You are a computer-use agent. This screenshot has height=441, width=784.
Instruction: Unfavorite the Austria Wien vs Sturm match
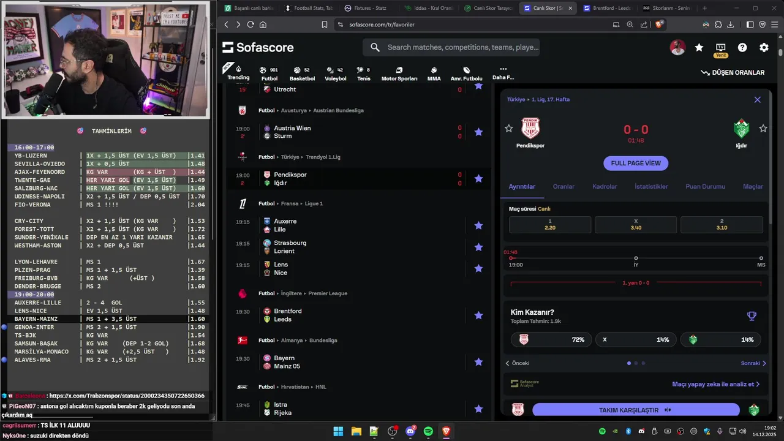pos(478,132)
